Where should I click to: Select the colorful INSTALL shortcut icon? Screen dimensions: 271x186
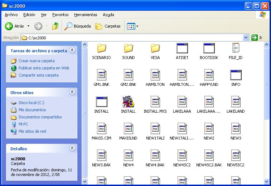129,102
